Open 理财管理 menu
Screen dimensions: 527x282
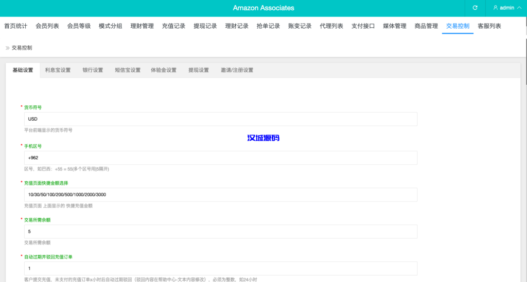(142, 26)
